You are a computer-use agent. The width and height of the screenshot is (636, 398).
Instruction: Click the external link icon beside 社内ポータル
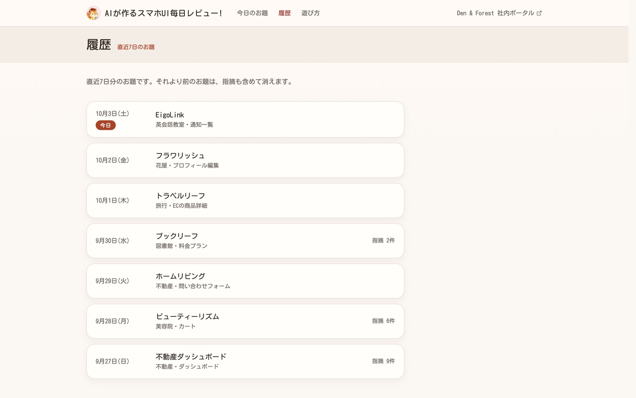[x=539, y=13]
